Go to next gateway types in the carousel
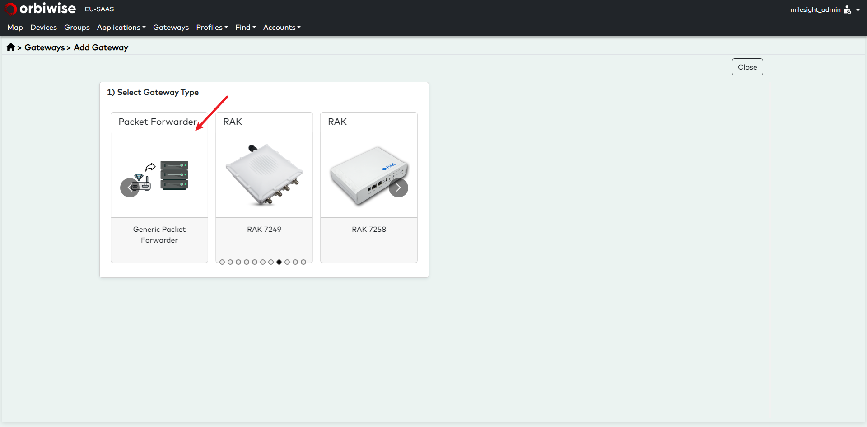Screen dimensions: 867x427 (398, 188)
